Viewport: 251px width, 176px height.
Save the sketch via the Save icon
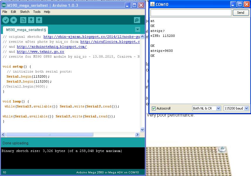(x=39, y=20)
